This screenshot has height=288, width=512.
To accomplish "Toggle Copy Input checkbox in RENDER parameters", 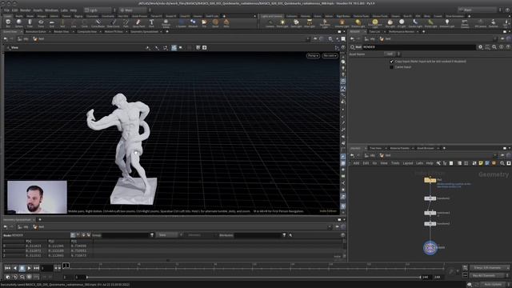I will (391, 62).
